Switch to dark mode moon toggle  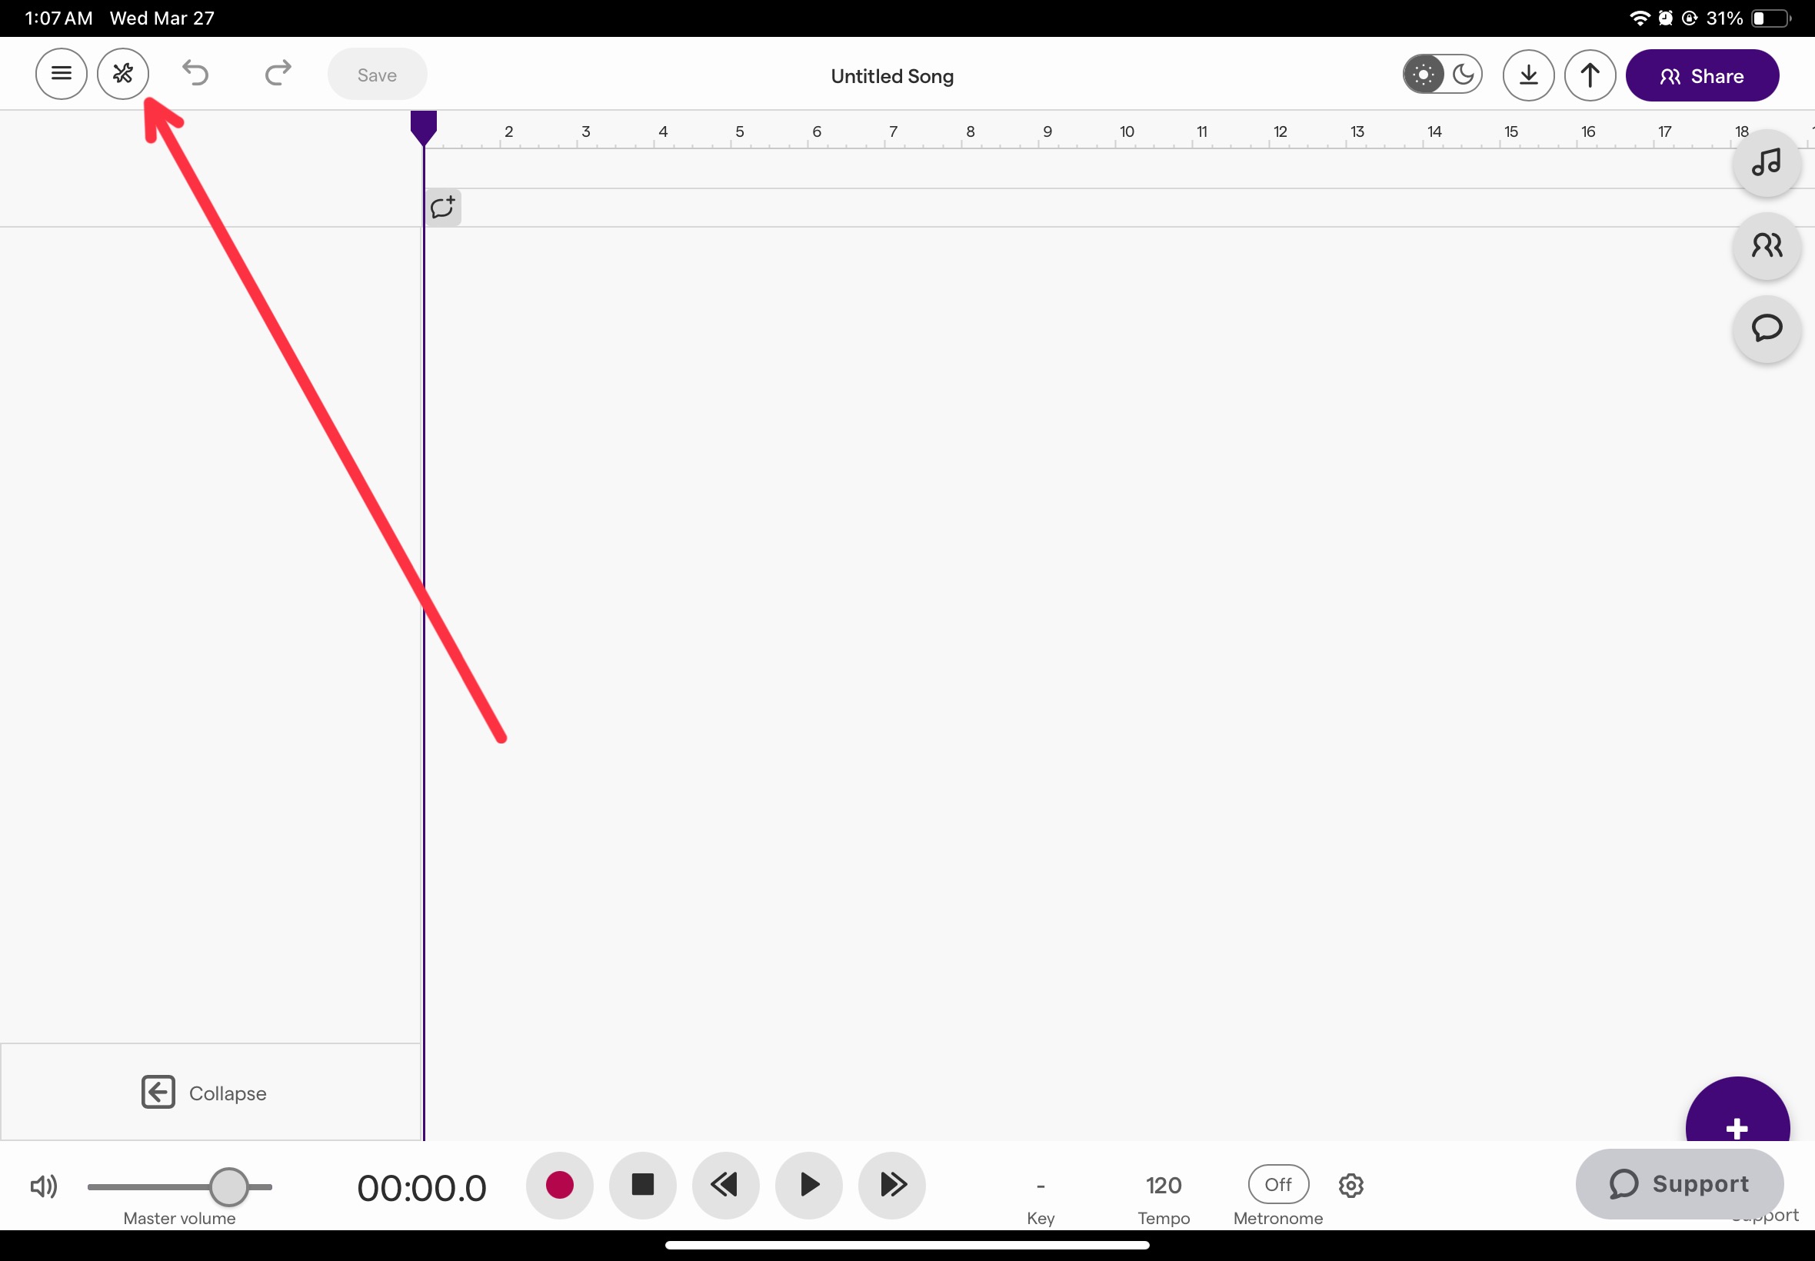(1463, 75)
